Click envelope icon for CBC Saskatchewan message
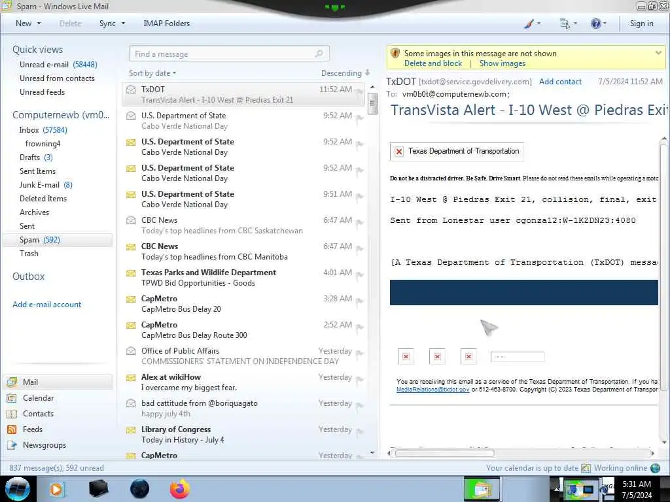 pyautogui.click(x=131, y=220)
